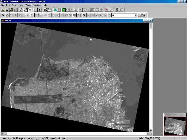The height and width of the screenshot is (140, 187).
Task: Click the last icon in the editing toolbar
Action: 144,15
